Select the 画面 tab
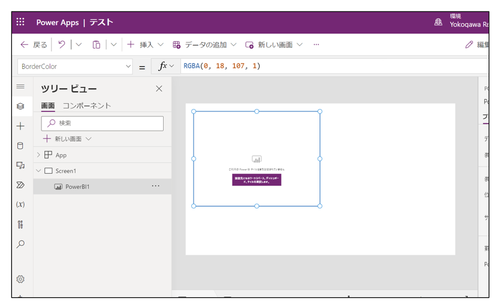Screen dimensions: 500x308 coord(48,105)
